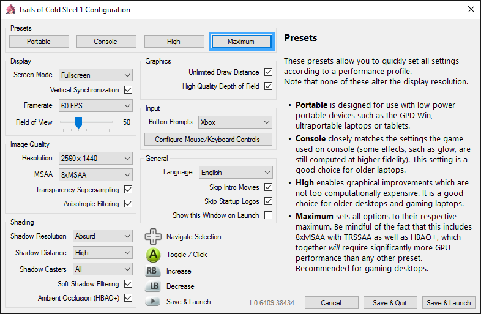The width and height of the screenshot is (481, 314).
Task: Click the Field of View slider handle
Action: coord(78,122)
